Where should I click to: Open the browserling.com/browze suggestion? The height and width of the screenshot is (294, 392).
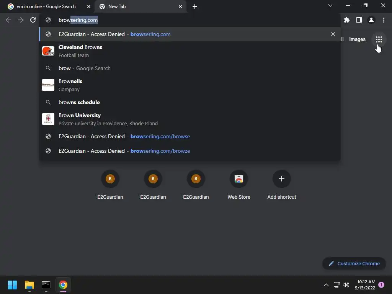coord(190,151)
